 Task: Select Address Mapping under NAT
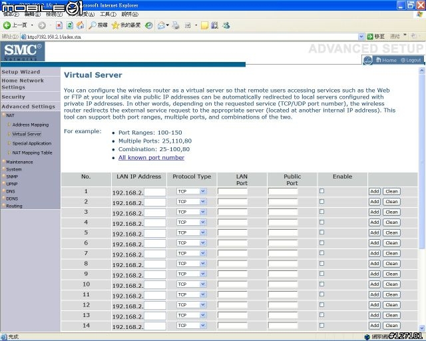31,125
